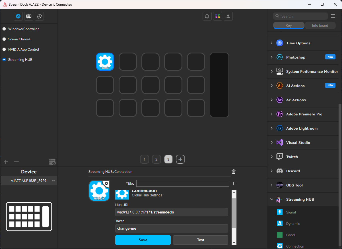This screenshot has width=342, height=249.
Task: Click the Ae Actions icon
Action: pos(280,100)
